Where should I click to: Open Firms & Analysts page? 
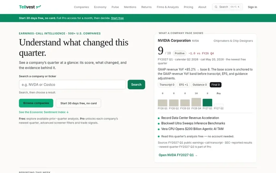click(x=168, y=7)
